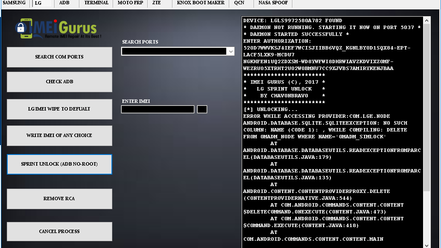Click the 'DEVICE: LGLS9972580A782 FOUND' log line

[x=292, y=20]
